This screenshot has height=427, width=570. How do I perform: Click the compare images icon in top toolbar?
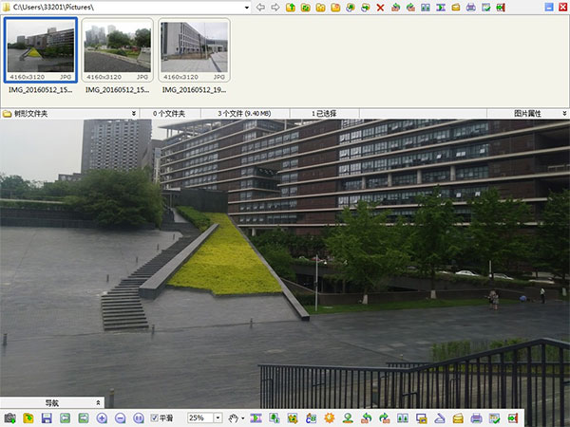426,7
